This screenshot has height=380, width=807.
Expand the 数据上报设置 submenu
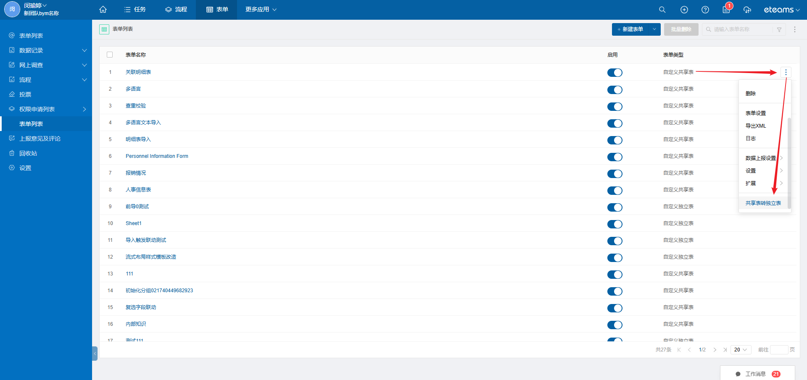click(764, 158)
